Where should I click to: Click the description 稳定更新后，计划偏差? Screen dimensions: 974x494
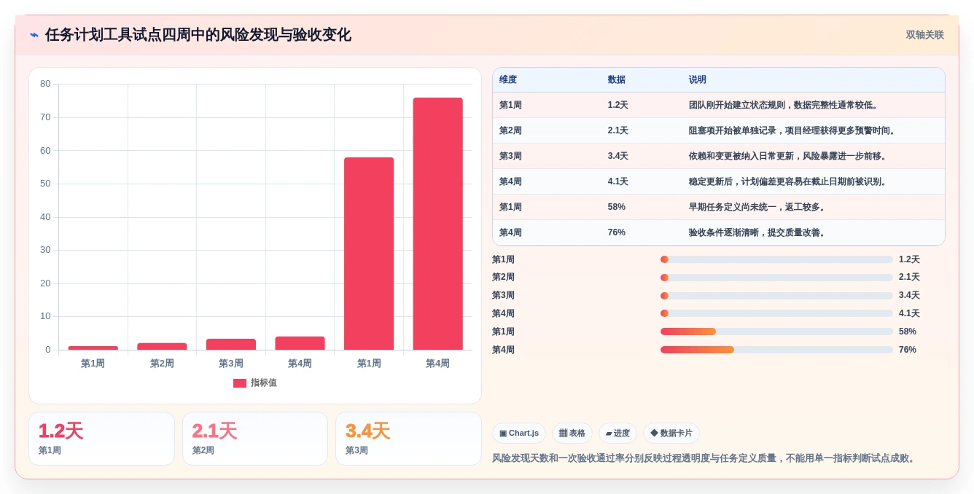pos(788,182)
